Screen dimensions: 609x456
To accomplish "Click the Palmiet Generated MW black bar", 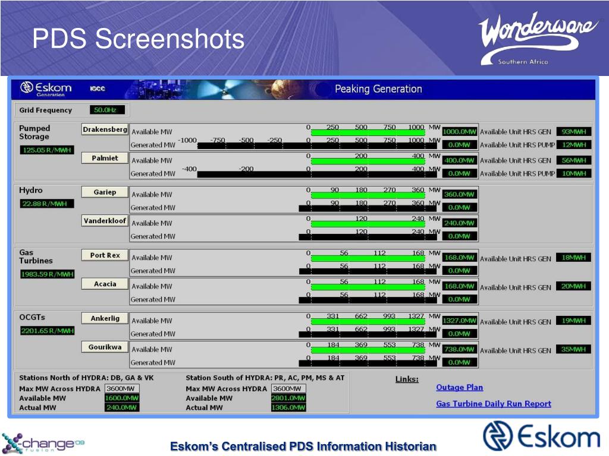I will (317, 175).
